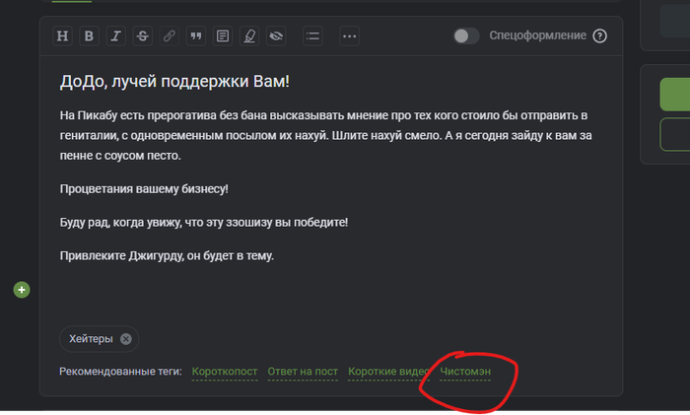The height and width of the screenshot is (415, 690).
Task: Insert a text block with the document icon
Action: (223, 36)
